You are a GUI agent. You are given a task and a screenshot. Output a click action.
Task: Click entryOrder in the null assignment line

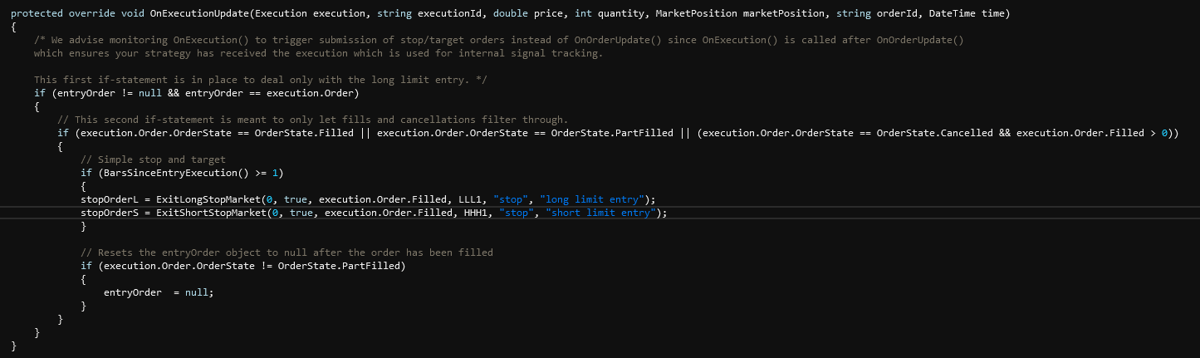(x=132, y=292)
